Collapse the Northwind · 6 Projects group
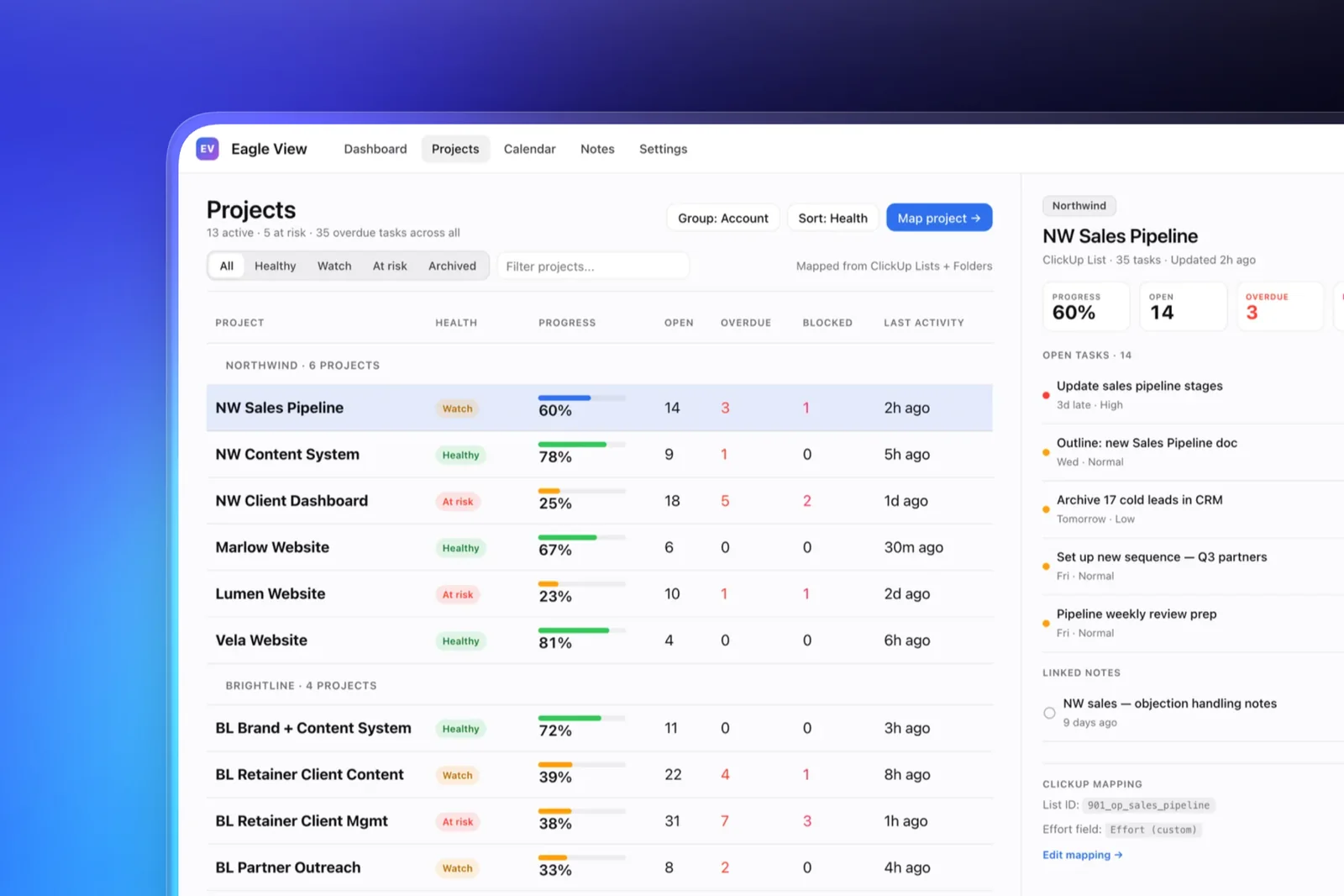 click(x=302, y=366)
